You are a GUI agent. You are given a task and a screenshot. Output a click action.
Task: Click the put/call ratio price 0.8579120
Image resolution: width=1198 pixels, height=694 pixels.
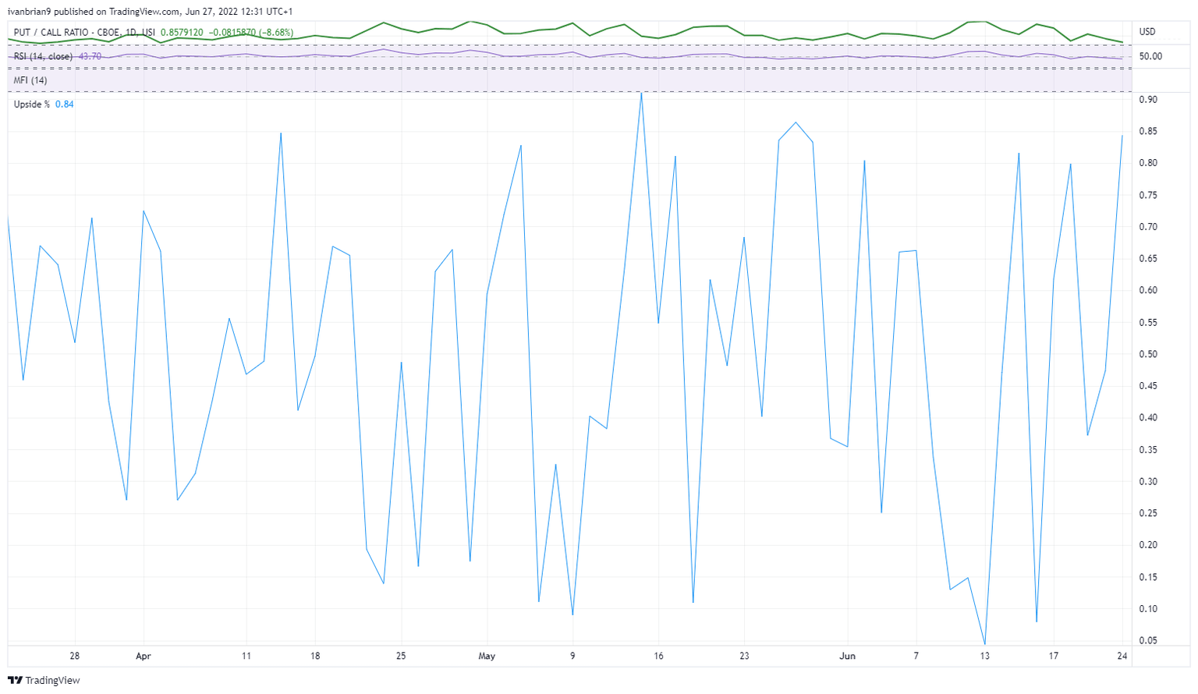tap(182, 33)
